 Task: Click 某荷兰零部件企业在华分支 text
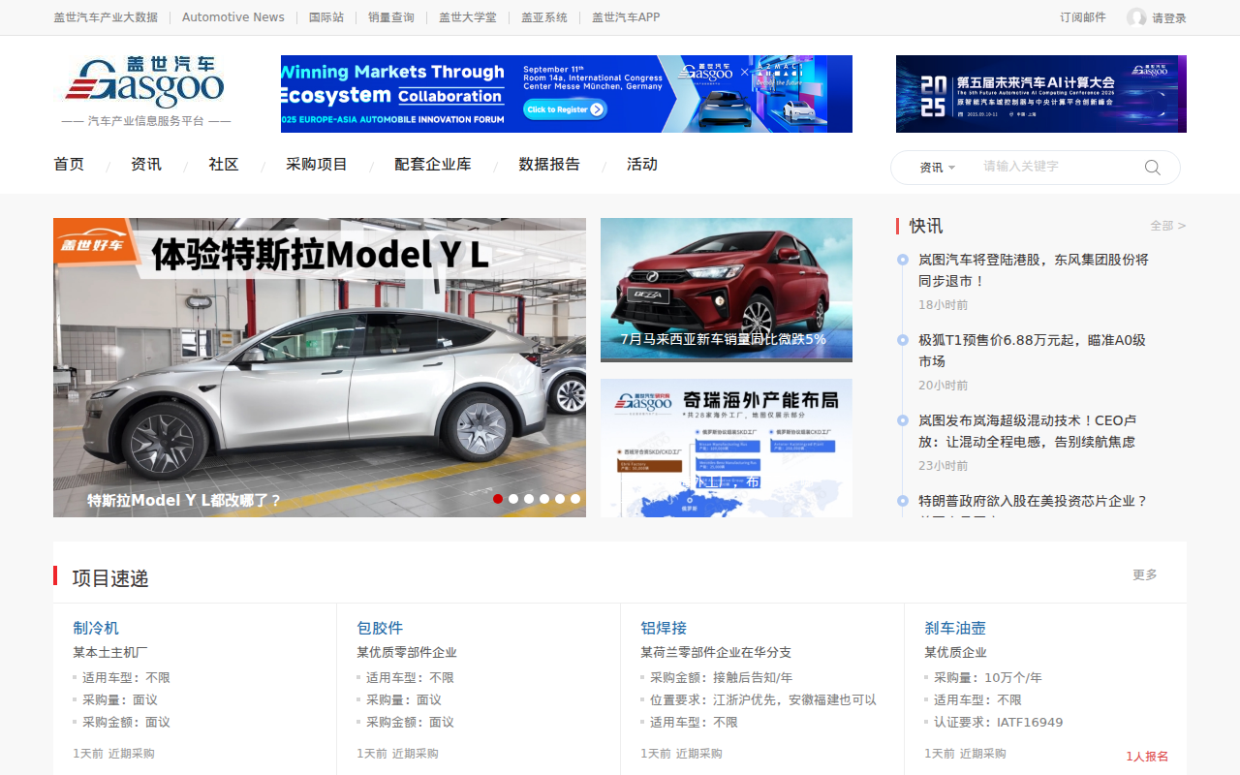coord(716,653)
